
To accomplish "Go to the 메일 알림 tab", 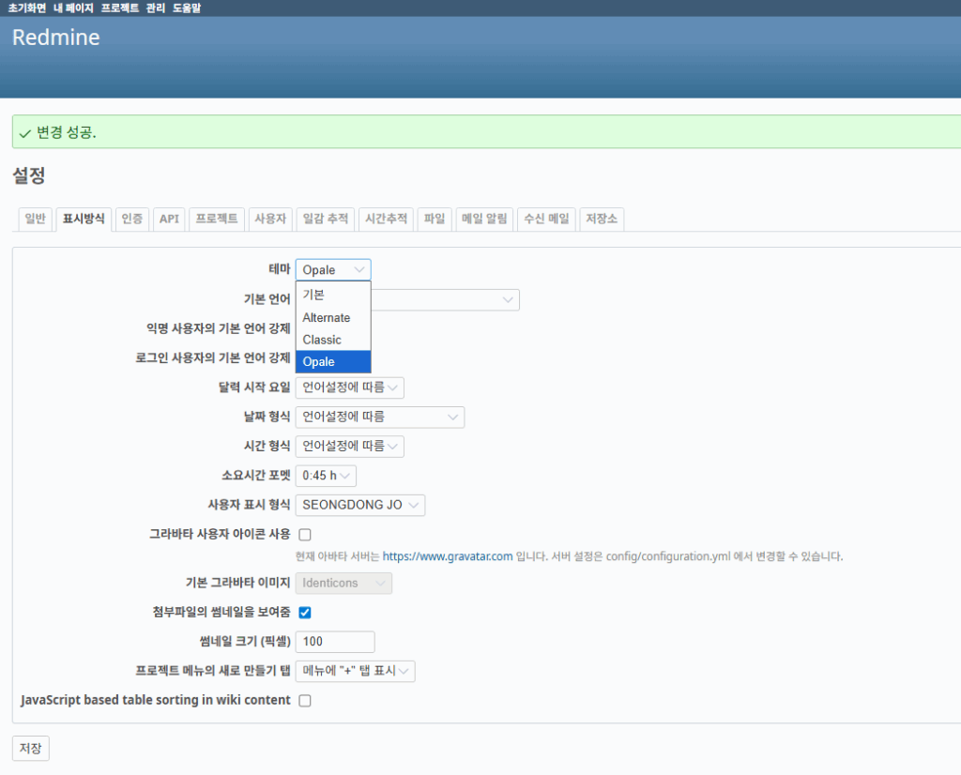I will pos(484,219).
